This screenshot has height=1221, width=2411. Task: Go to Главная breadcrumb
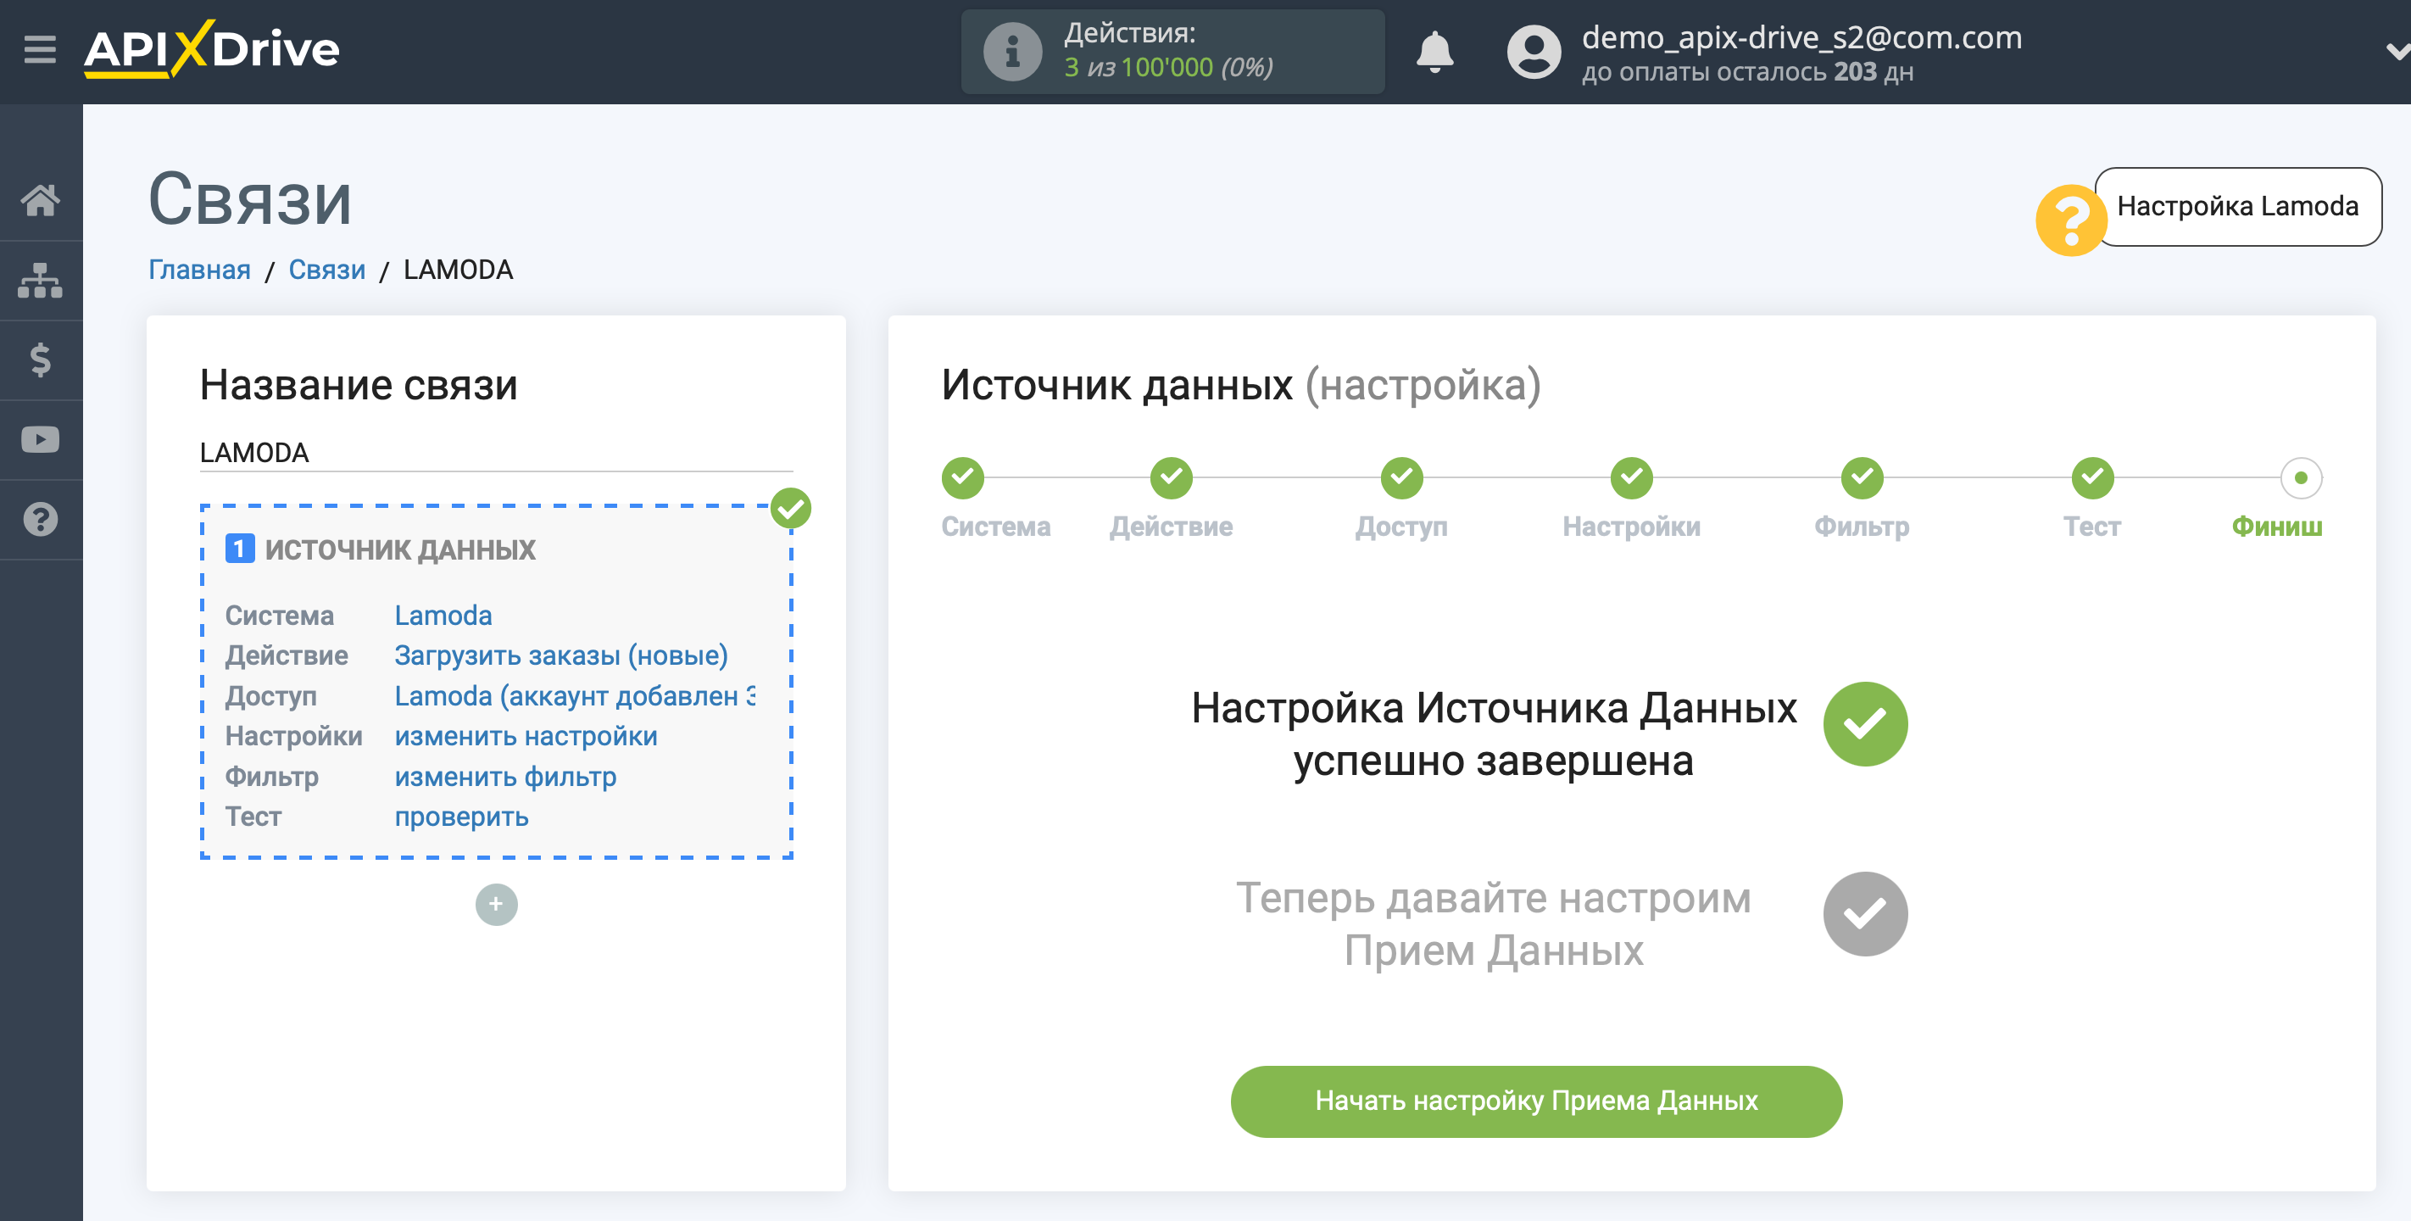(x=199, y=270)
